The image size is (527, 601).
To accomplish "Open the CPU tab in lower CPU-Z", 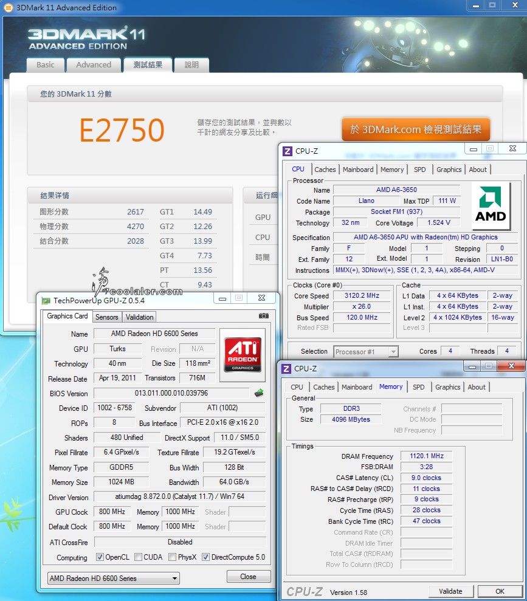I will pos(297,387).
